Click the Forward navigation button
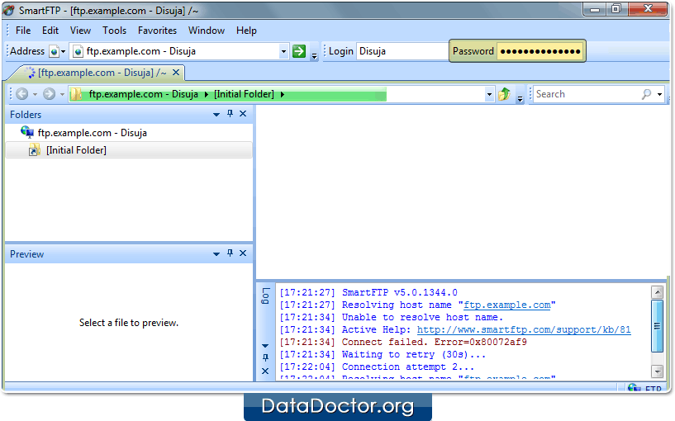Screen dimensions: 675x421 point(49,94)
